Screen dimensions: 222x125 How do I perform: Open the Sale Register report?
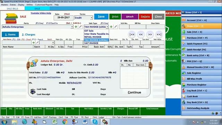[202, 73]
